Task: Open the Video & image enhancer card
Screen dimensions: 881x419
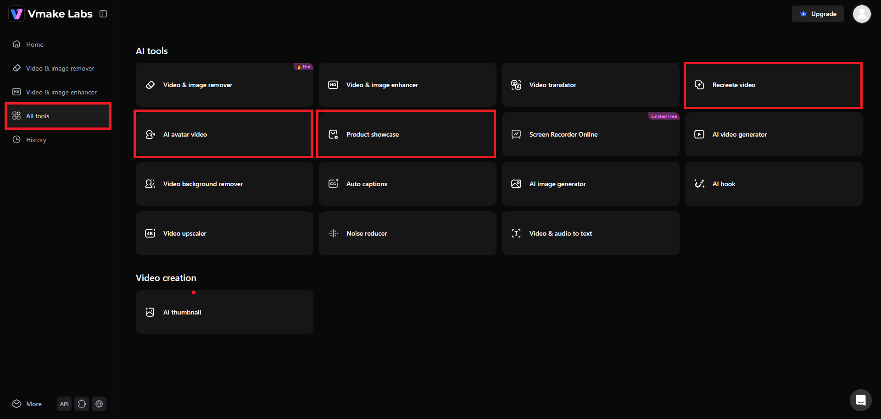Action: tap(407, 85)
